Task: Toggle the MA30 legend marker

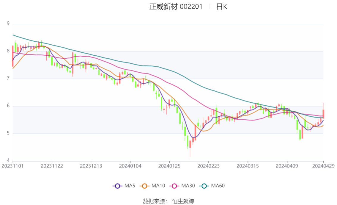Action: point(174,186)
